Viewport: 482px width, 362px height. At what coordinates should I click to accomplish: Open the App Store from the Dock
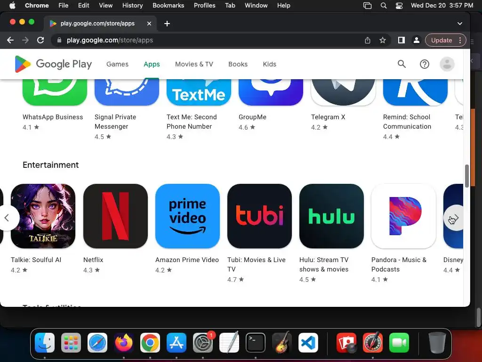point(177,343)
